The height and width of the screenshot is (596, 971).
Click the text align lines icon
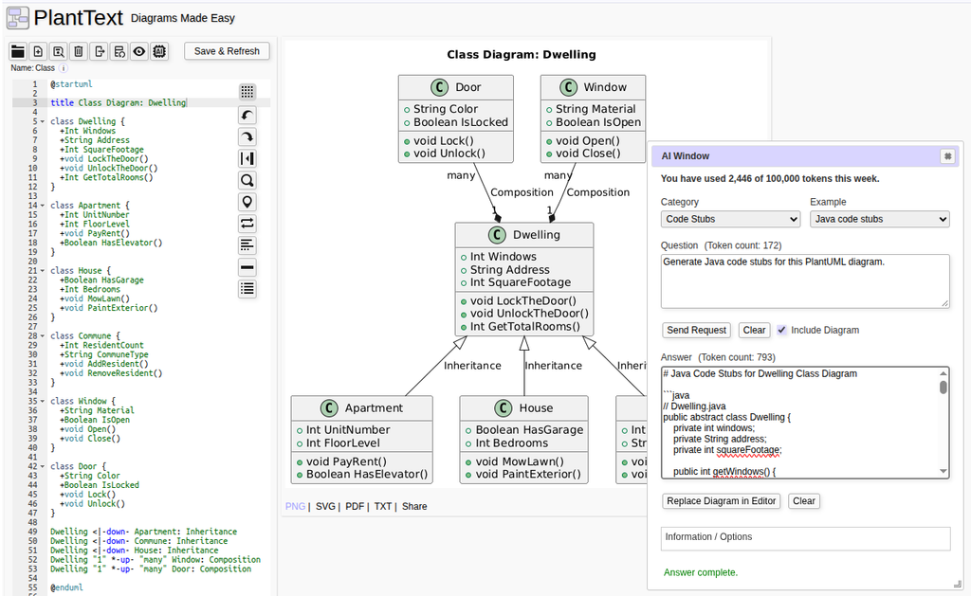tap(247, 245)
